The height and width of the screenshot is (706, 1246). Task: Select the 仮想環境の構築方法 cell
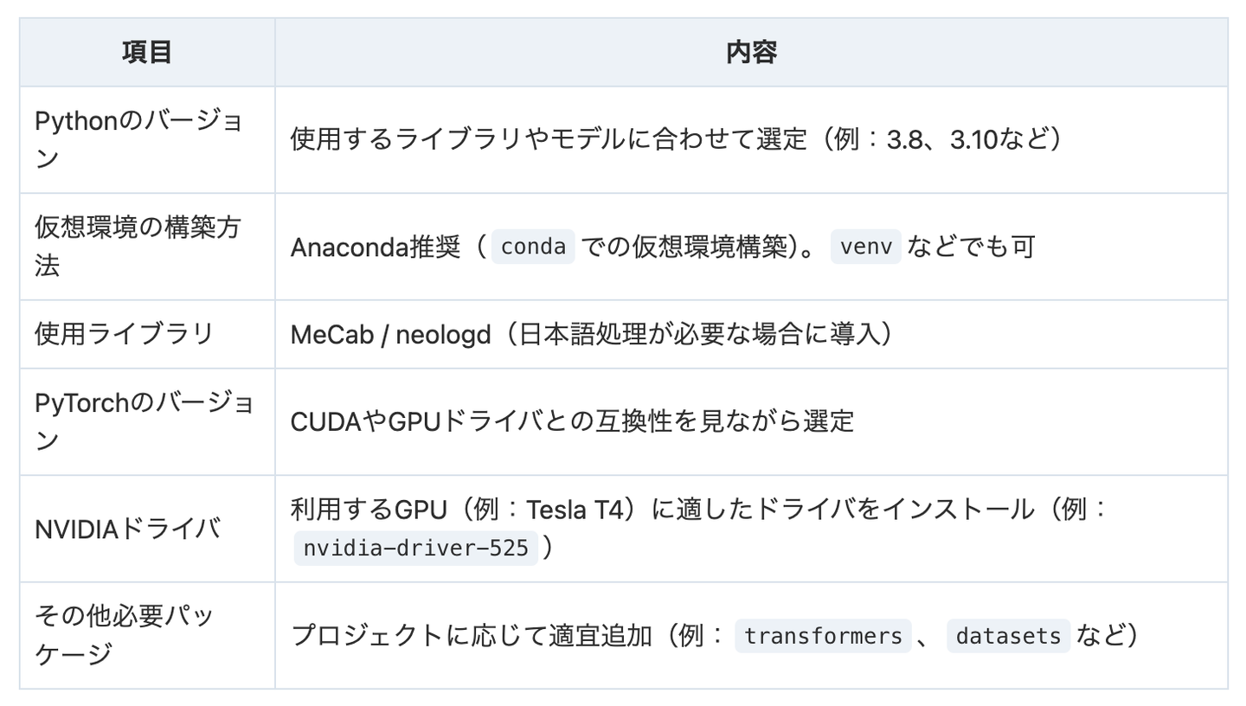pyautogui.click(x=138, y=247)
